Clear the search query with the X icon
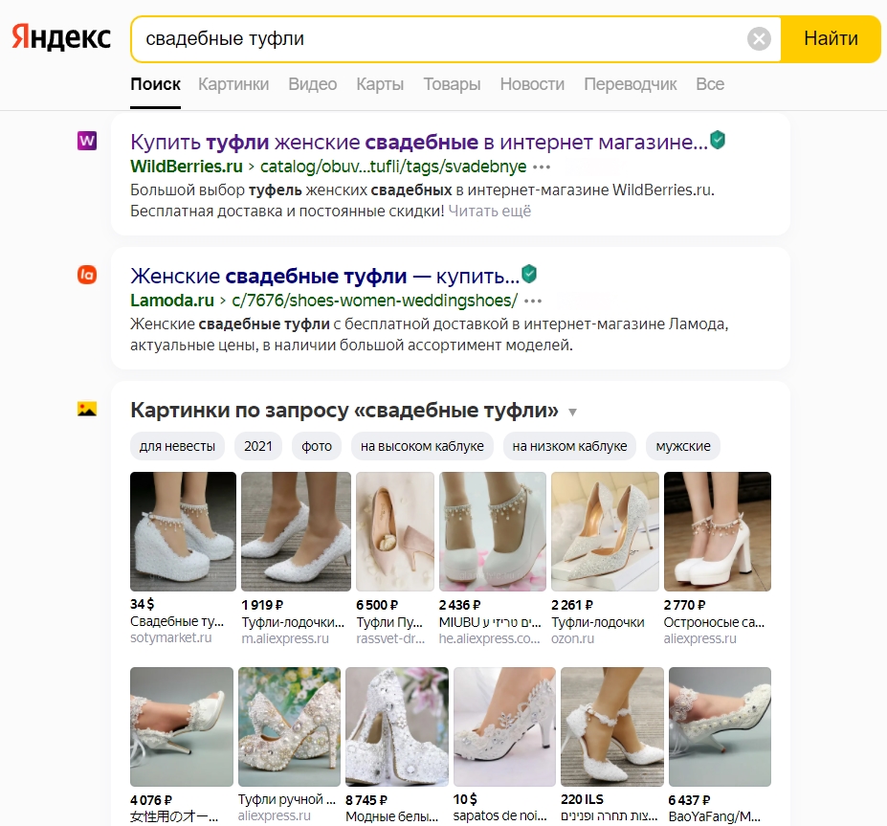Image resolution: width=887 pixels, height=826 pixels. (759, 37)
